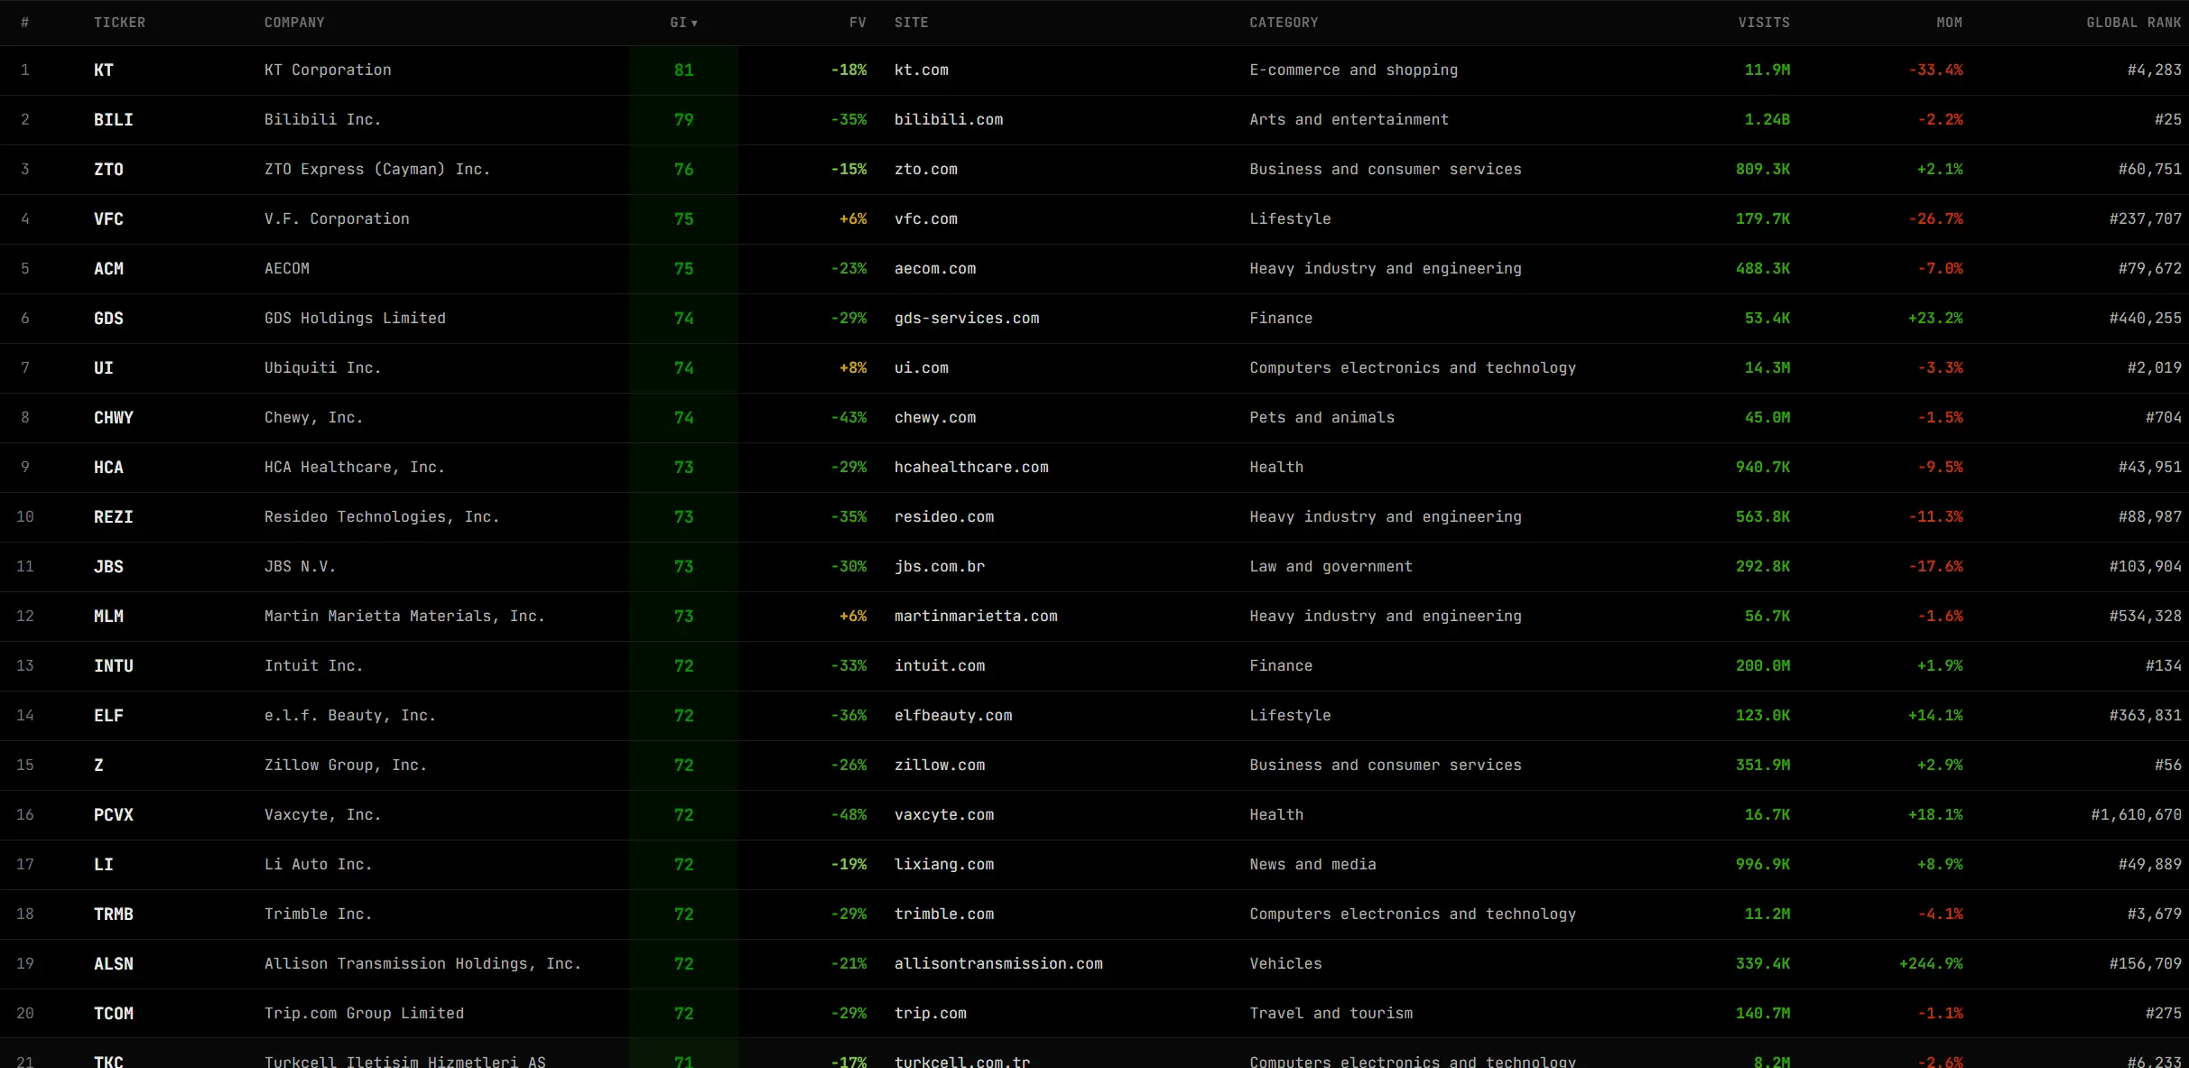Click company name e.l.f. Beauty, Inc.
The width and height of the screenshot is (2189, 1068).
pyautogui.click(x=350, y=716)
